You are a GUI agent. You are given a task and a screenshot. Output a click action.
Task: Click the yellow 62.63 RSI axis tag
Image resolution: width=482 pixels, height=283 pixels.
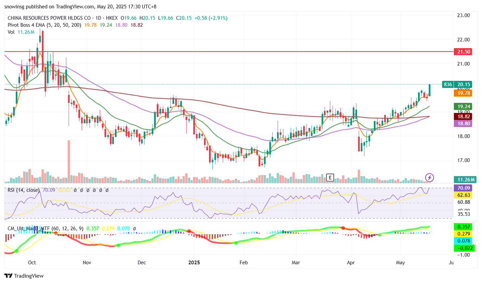coord(463,195)
